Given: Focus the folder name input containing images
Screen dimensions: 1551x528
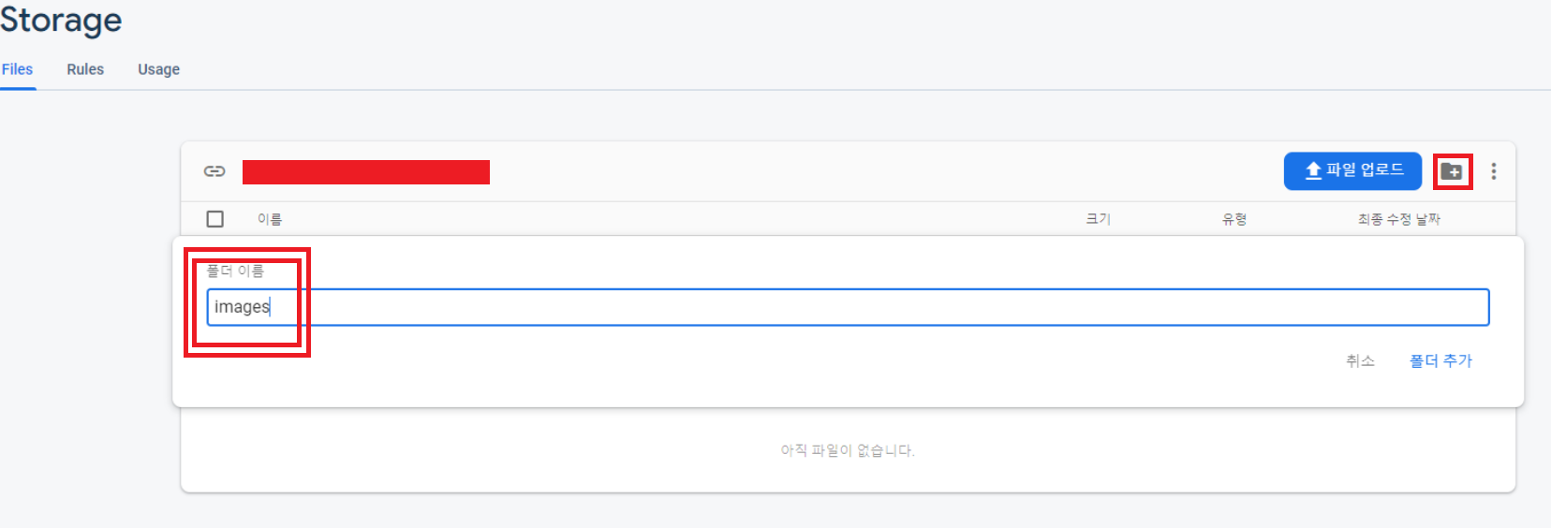Looking at the screenshot, I should click(x=843, y=307).
